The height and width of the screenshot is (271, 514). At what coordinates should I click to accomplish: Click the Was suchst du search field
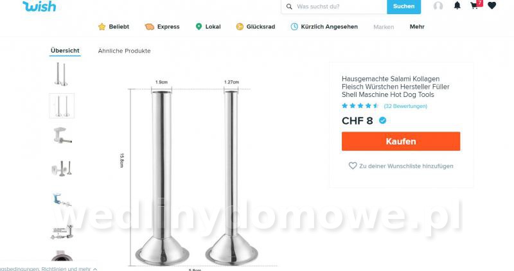click(x=341, y=6)
